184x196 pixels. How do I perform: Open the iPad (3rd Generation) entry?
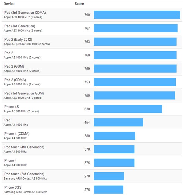(x=19, y=26)
